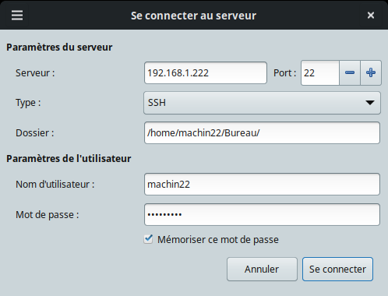Click the Dossier : label
The height and width of the screenshot is (296, 388).
click(x=35, y=133)
